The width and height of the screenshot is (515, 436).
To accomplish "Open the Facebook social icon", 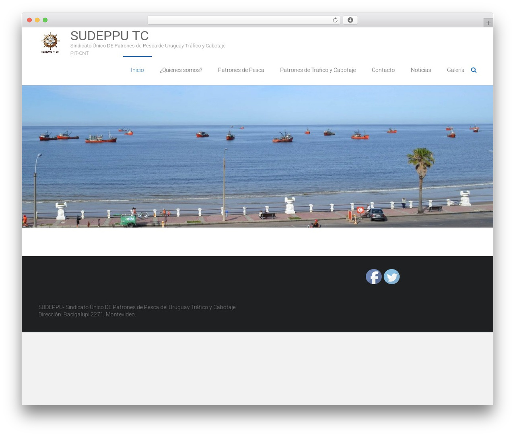I will click(x=374, y=277).
